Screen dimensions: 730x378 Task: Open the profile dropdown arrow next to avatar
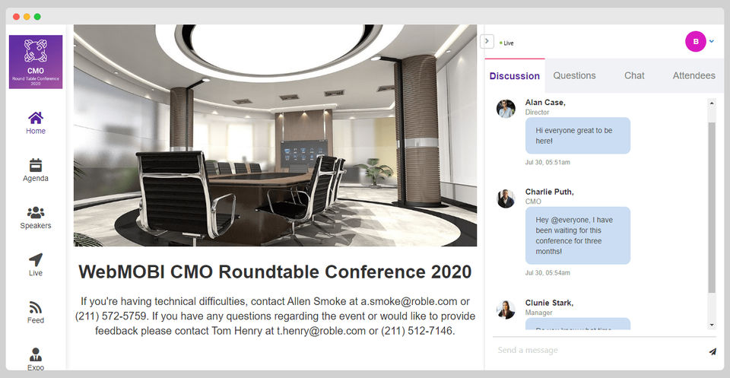[712, 41]
